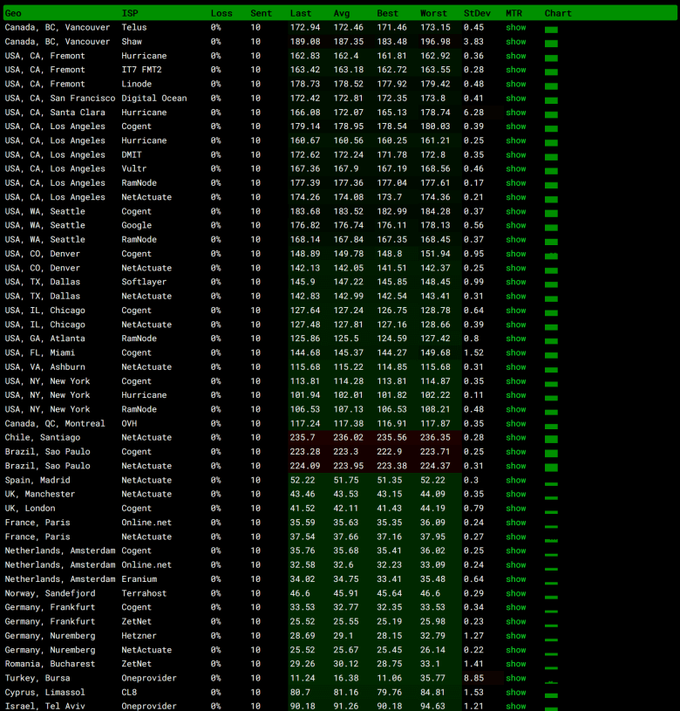This screenshot has height=711, width=680.
Task: Click the Worst column header
Action: pos(433,13)
